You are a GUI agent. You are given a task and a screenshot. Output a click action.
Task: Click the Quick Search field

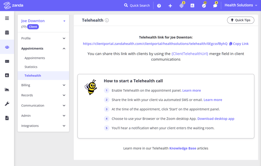coord(137,6)
